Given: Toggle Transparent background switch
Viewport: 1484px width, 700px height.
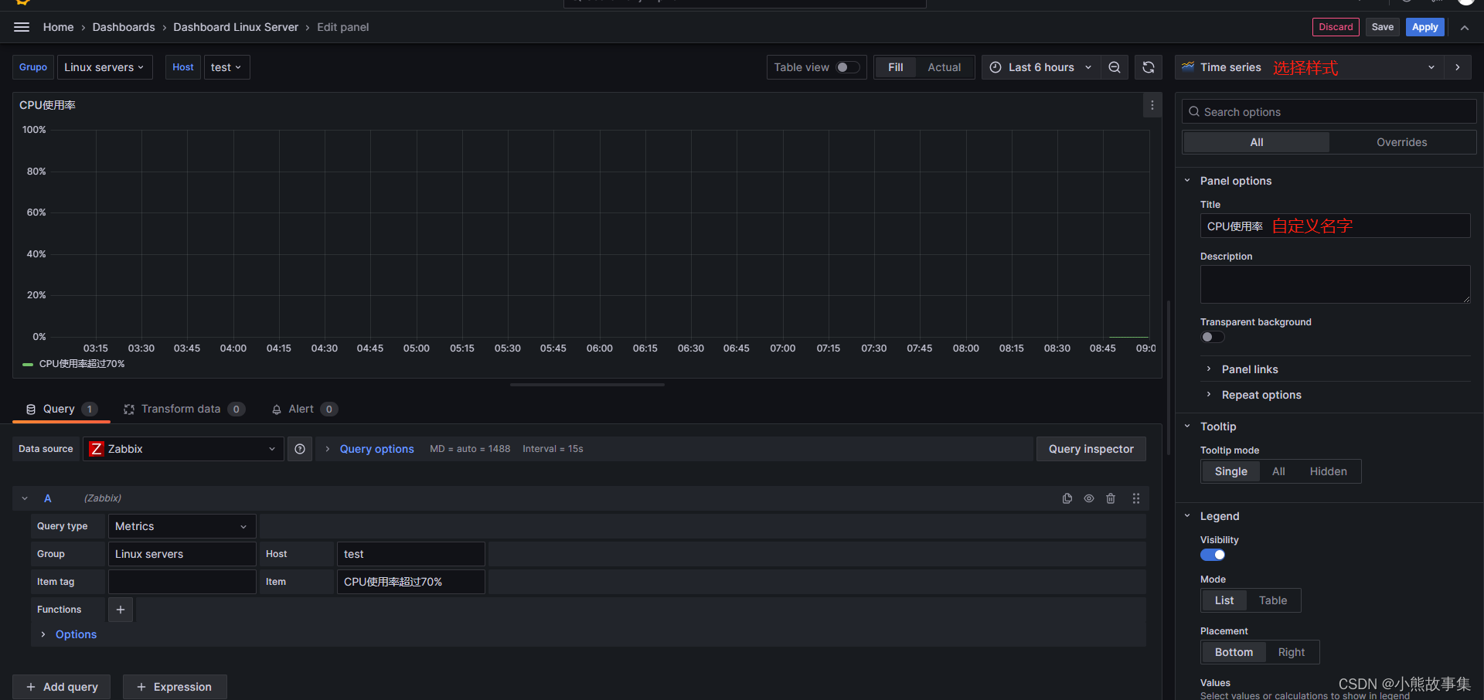Looking at the screenshot, I should [1213, 337].
